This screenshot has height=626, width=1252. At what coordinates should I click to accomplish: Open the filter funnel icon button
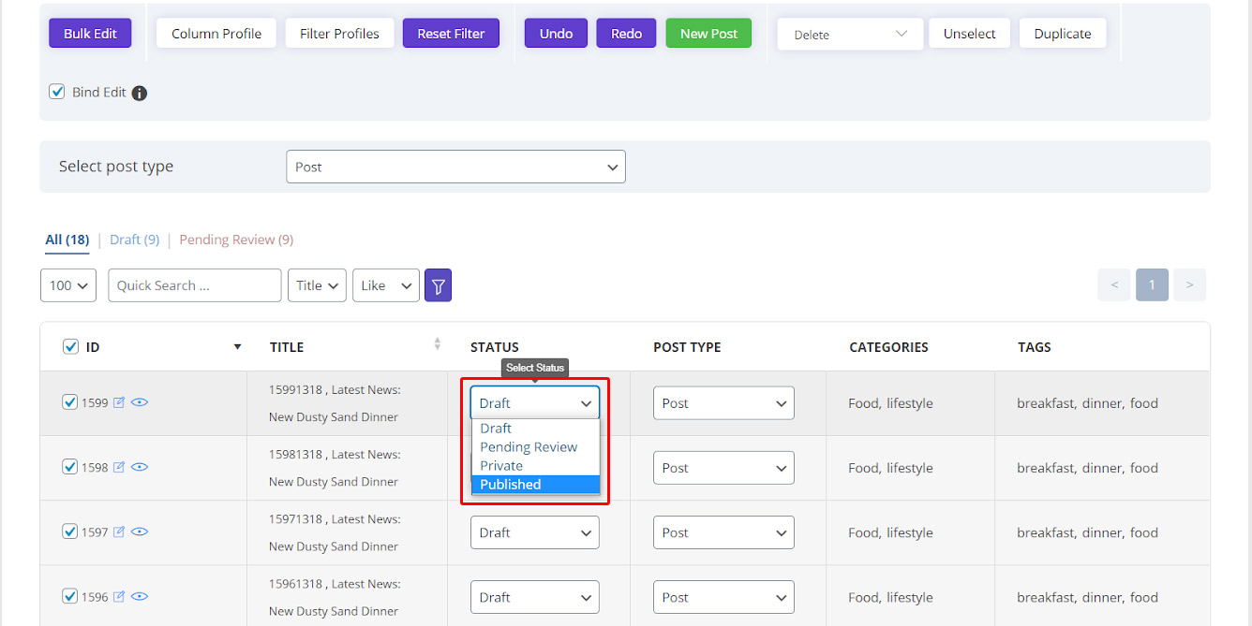[438, 285]
